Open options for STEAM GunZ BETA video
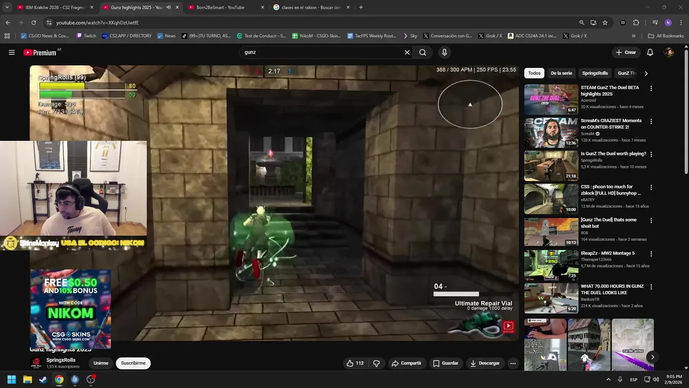The image size is (689, 388). pos(651,88)
